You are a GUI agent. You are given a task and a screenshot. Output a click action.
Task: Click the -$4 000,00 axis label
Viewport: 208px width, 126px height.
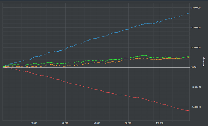click(x=196, y=107)
